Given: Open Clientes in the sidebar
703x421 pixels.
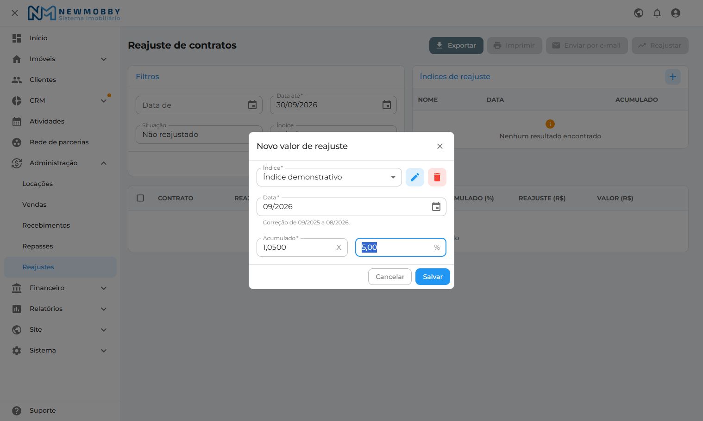Looking at the screenshot, I should click(x=60, y=80).
